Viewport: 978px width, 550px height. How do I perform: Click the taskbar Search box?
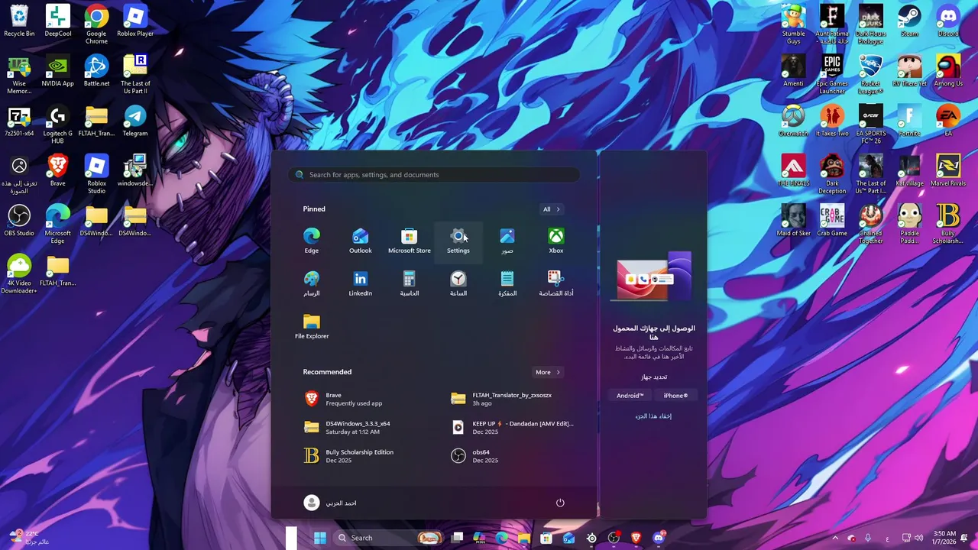[x=389, y=538]
